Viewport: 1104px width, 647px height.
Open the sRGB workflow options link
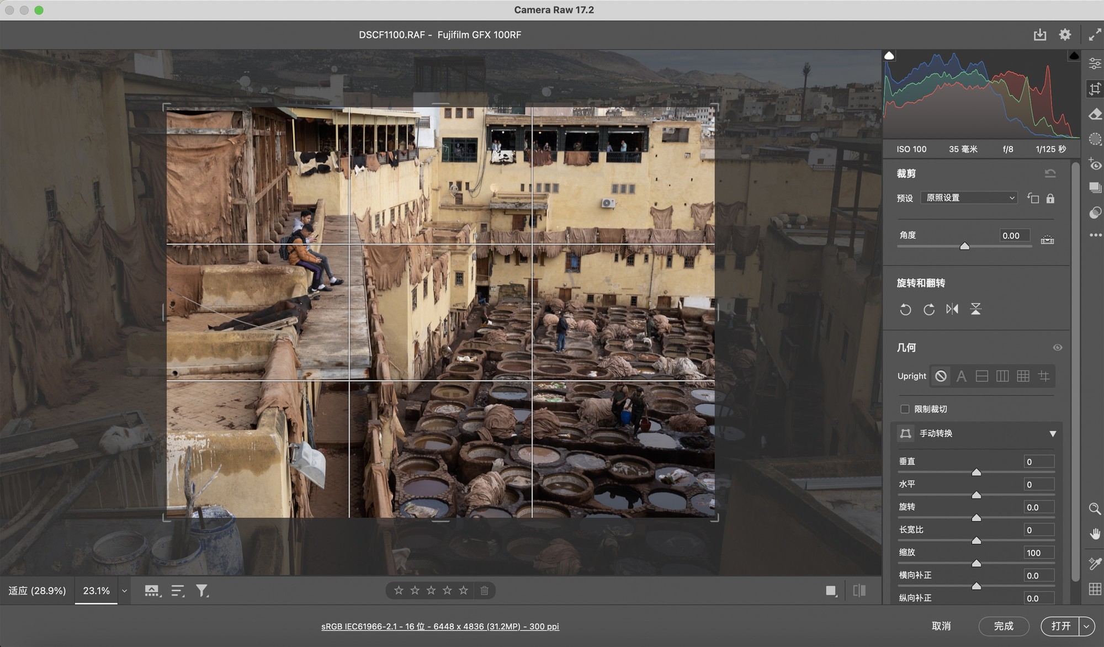click(x=440, y=627)
